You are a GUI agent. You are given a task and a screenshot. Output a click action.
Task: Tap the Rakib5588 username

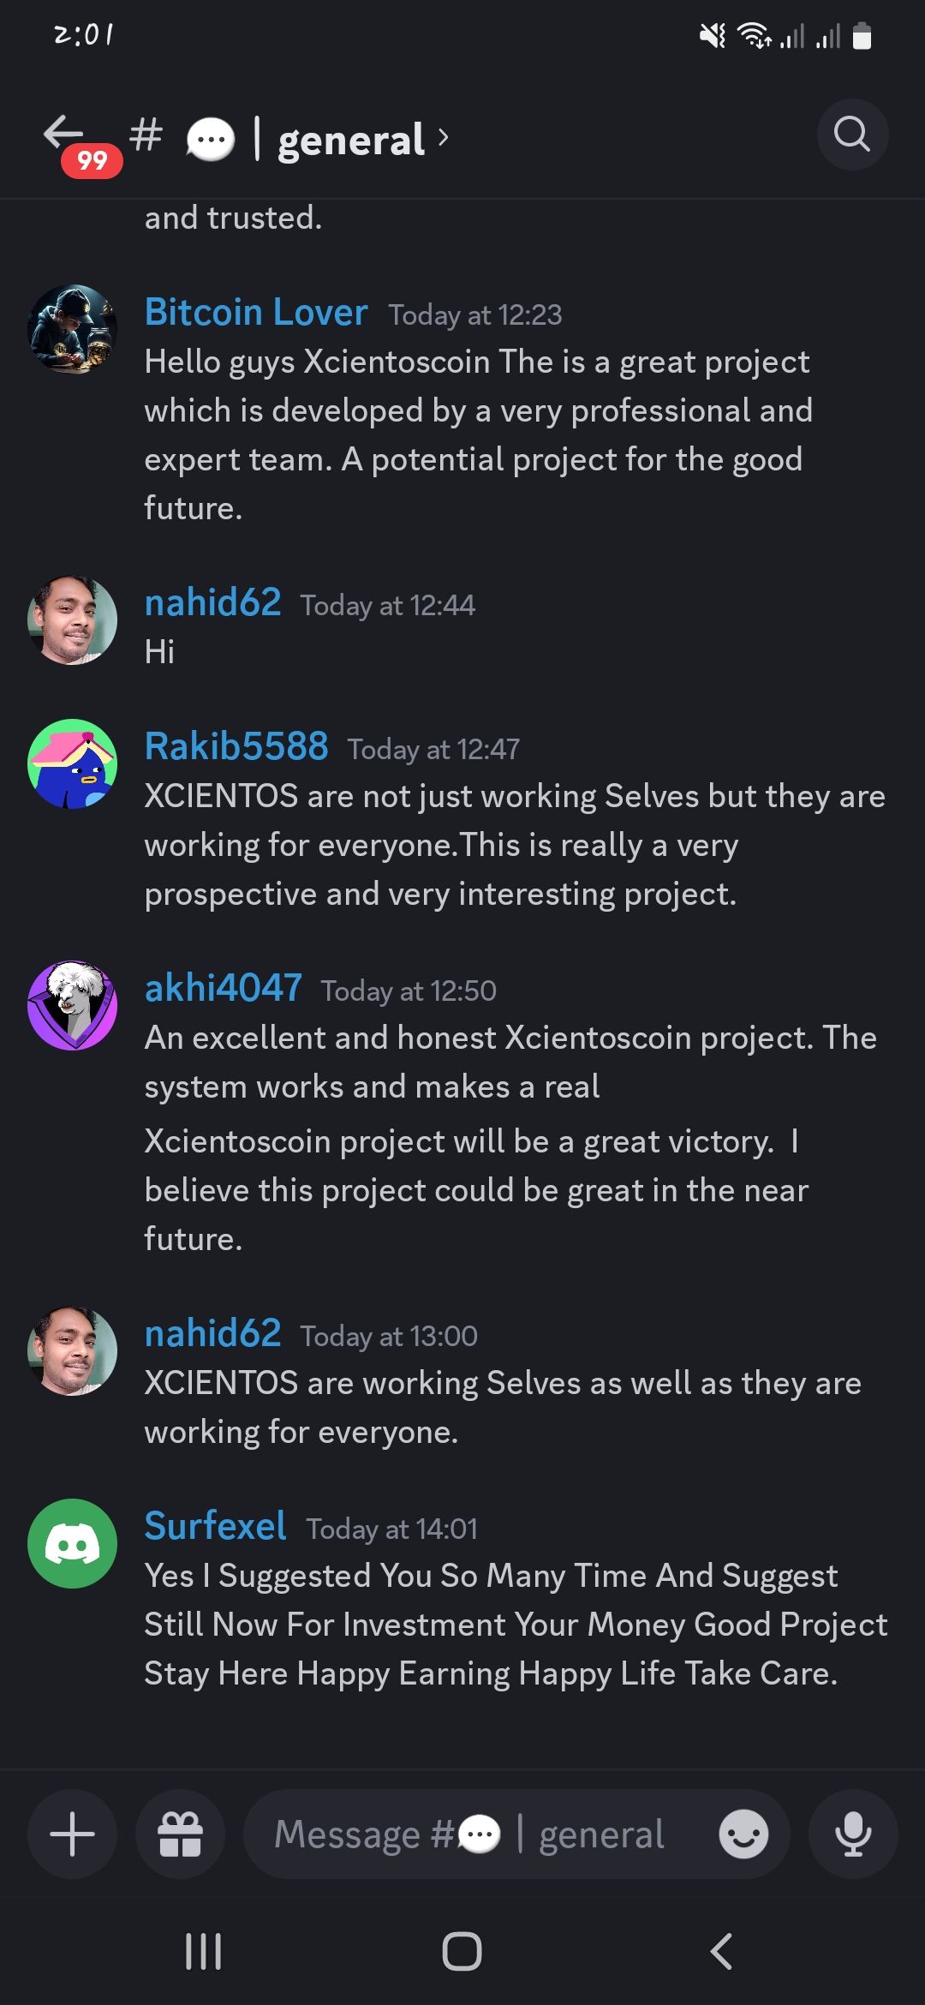click(236, 746)
